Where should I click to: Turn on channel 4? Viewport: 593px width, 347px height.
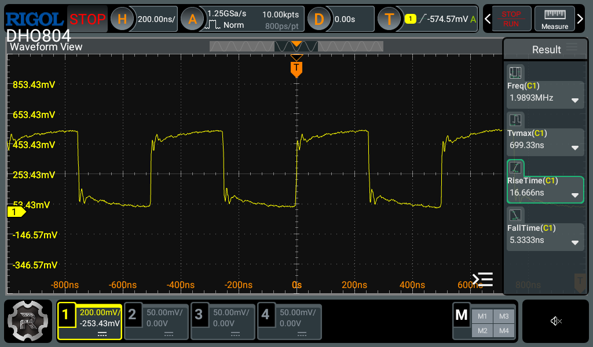pos(290,321)
